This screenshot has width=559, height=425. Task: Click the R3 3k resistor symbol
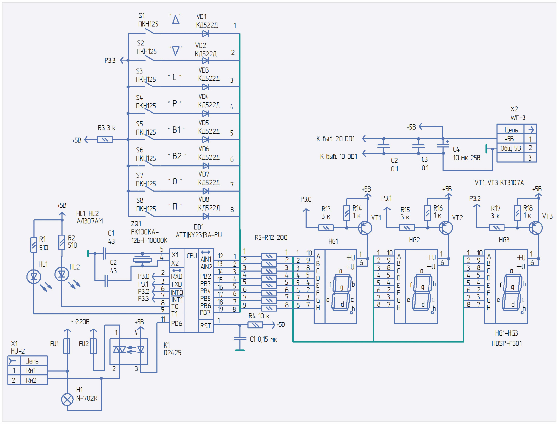(x=105, y=140)
